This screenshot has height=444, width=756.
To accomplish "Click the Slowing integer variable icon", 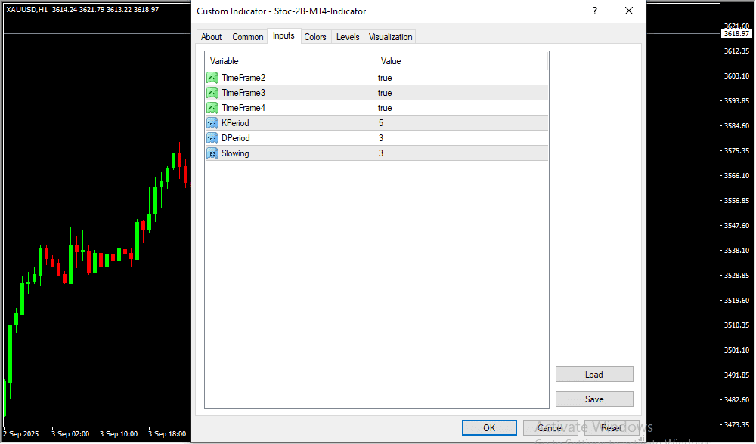I will 212,153.
